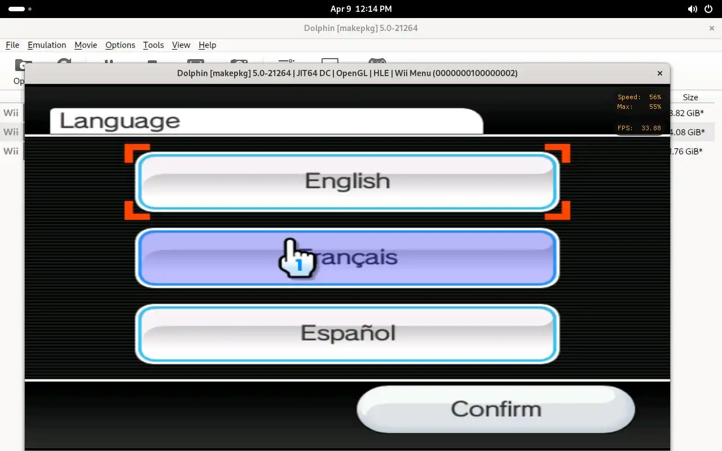The width and height of the screenshot is (722, 451).
Task: Show the calendar from Apr 9 clock
Action: coord(361,9)
